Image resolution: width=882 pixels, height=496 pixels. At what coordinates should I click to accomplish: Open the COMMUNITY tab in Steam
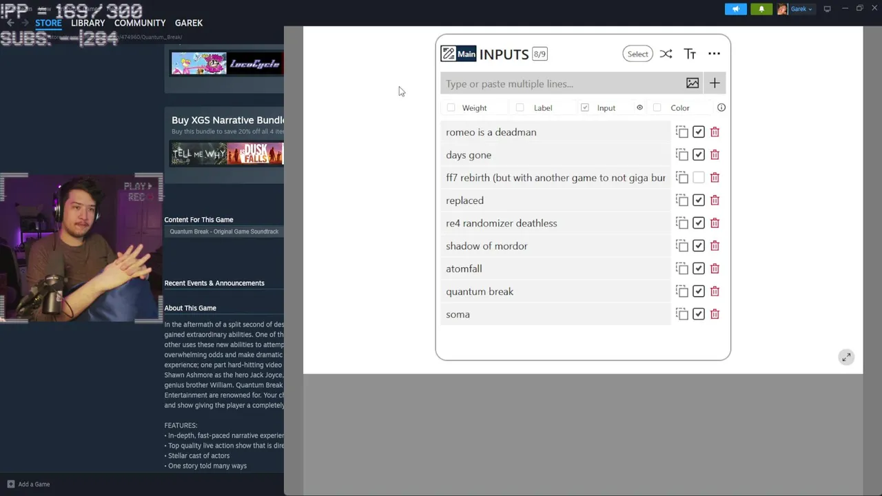(x=140, y=23)
